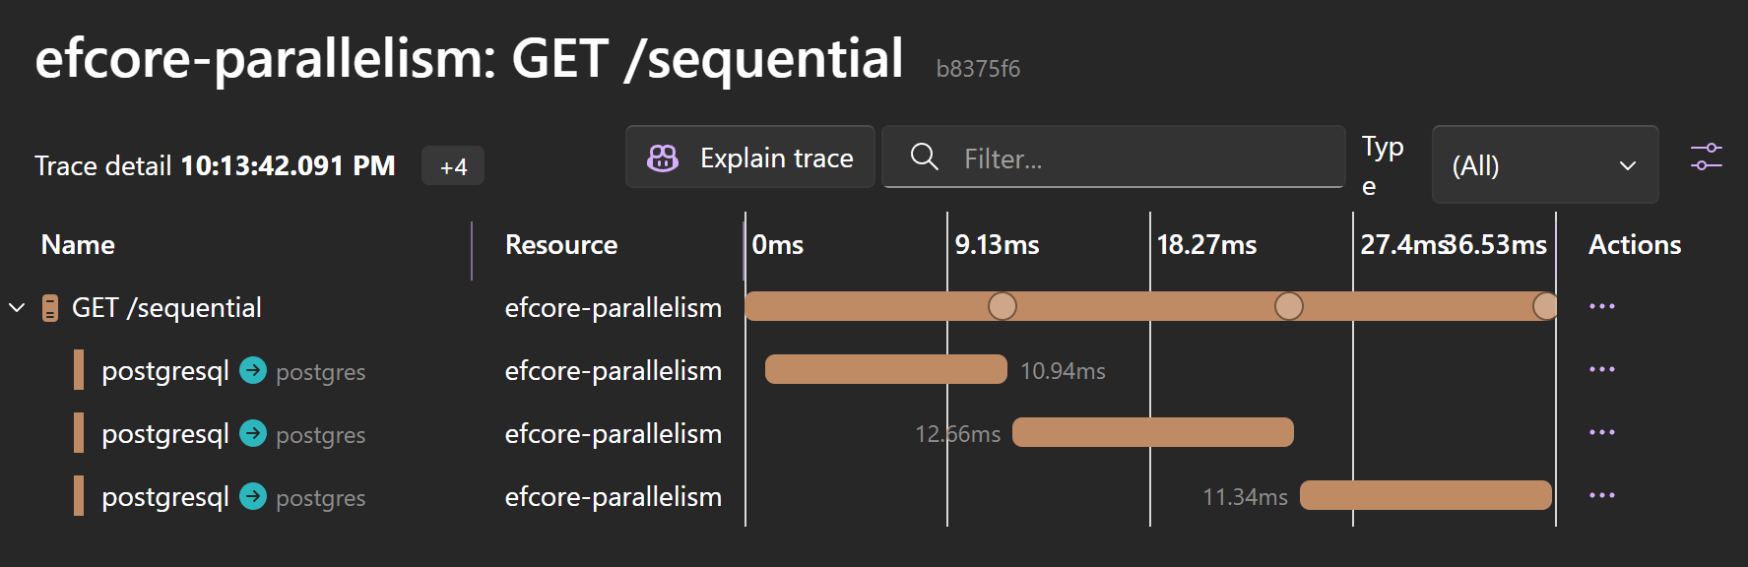
Task: Click efcore-parallelism resource in GET /sequential row
Action: click(x=613, y=308)
